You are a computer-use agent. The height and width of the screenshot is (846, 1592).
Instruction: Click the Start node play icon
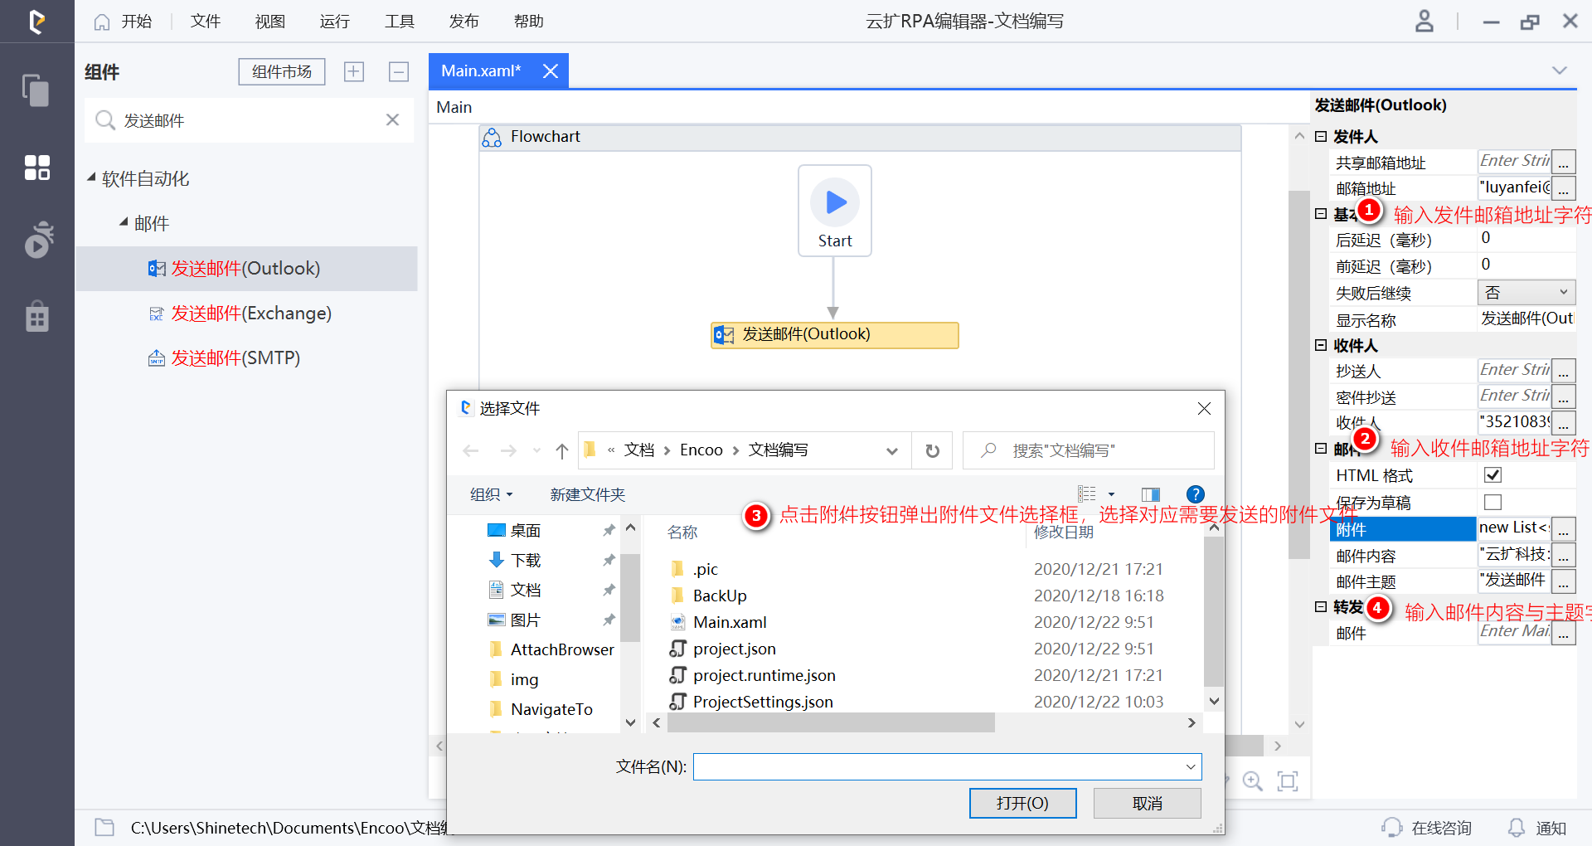[x=835, y=202]
